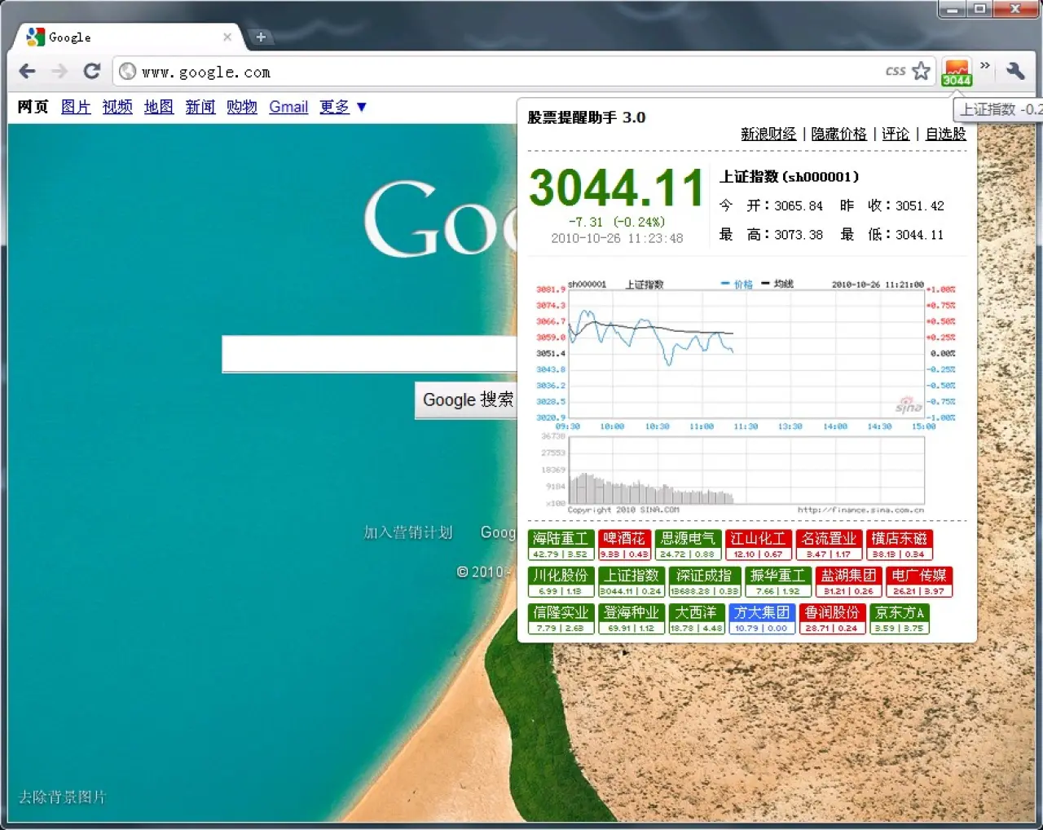Toggle the 价格 line on the stock chart
Image resolution: width=1043 pixels, height=830 pixels.
click(x=743, y=284)
